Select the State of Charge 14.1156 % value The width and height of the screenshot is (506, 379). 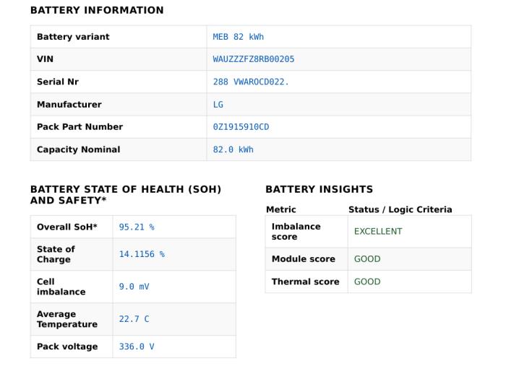(142, 254)
